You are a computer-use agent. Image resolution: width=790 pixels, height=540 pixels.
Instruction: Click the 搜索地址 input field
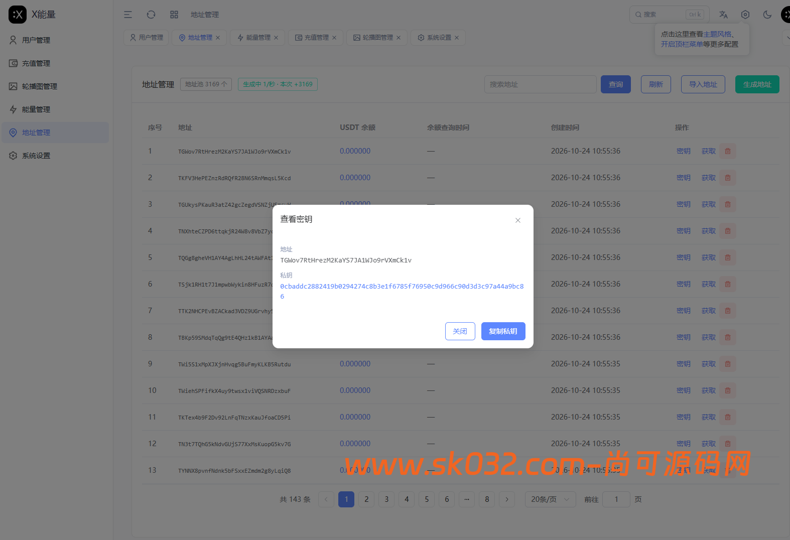541,84
